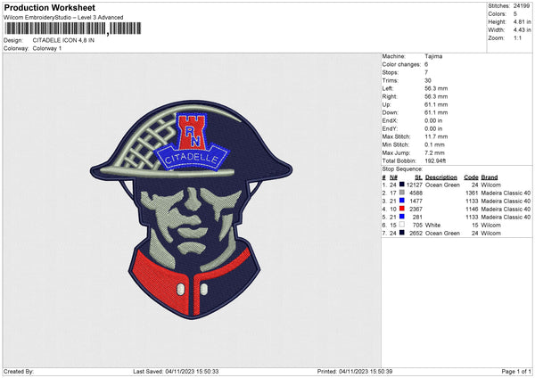This screenshot has width=535, height=378.
Task: Click the 'Left:' measurement label
Action: click(388, 88)
